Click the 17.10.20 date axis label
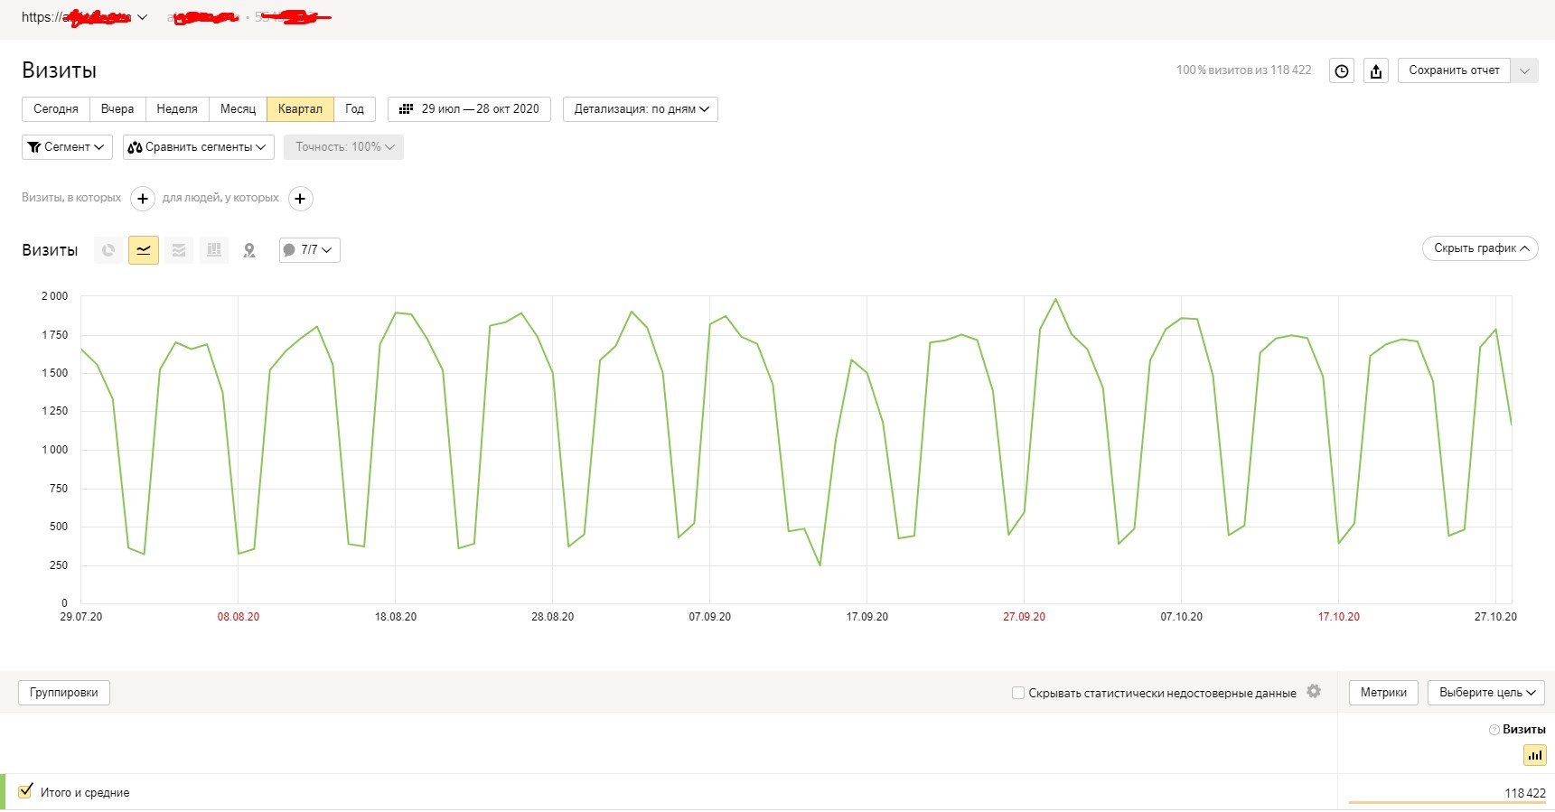 point(1338,617)
